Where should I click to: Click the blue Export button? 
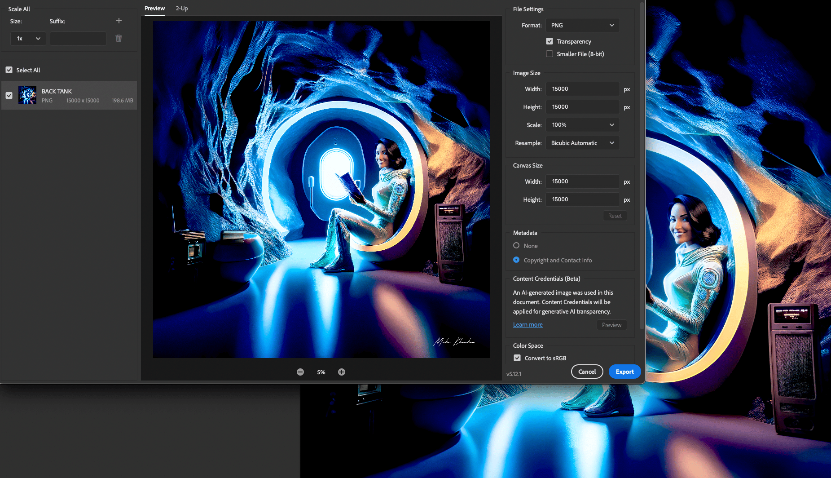624,372
